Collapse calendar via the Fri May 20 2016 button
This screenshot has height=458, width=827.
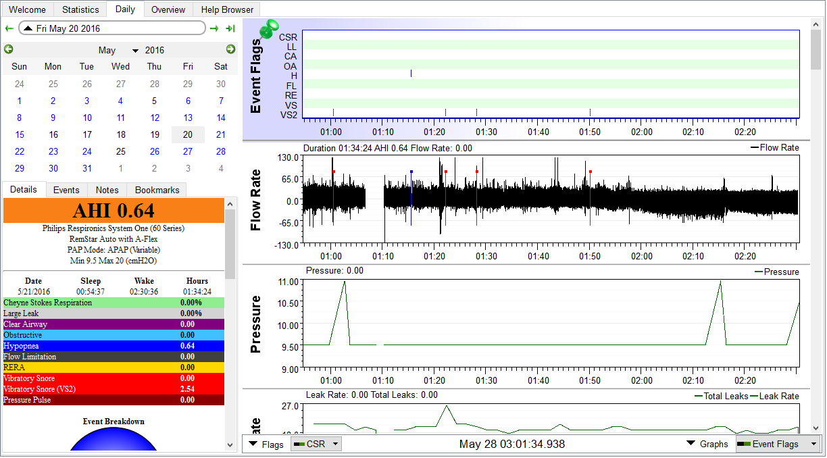112,28
